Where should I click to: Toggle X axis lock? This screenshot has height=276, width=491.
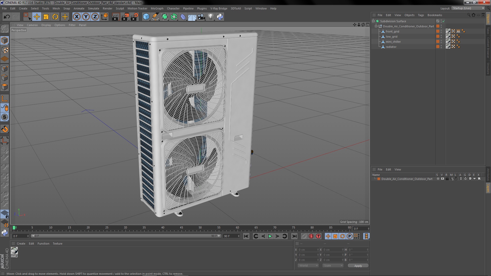coord(76,17)
